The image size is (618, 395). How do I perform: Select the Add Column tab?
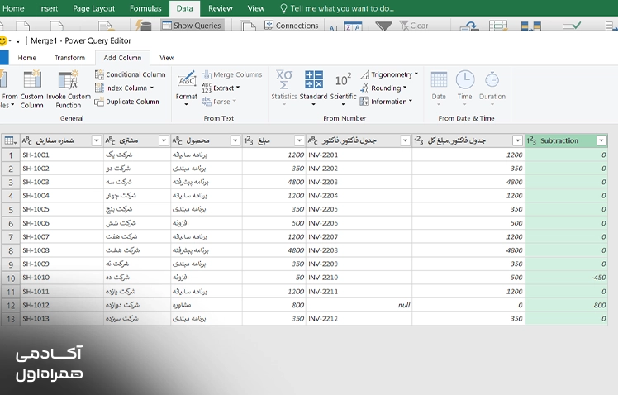click(x=122, y=58)
